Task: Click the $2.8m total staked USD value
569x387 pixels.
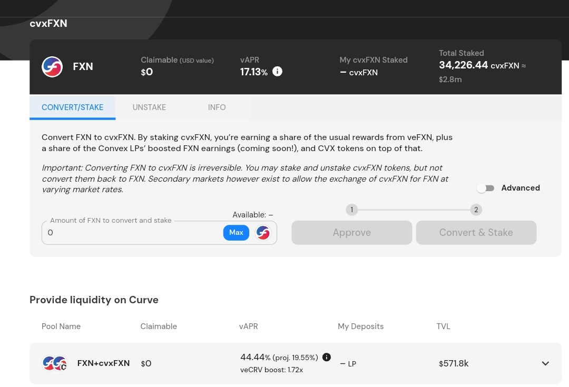Action: [450, 80]
